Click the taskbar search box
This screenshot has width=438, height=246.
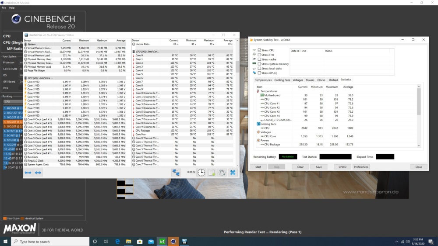point(50,242)
